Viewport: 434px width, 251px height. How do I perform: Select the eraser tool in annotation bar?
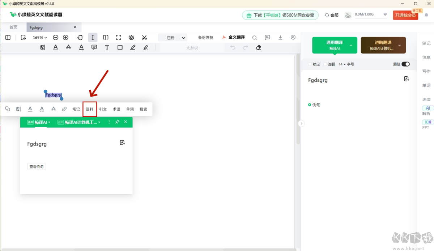point(258,48)
